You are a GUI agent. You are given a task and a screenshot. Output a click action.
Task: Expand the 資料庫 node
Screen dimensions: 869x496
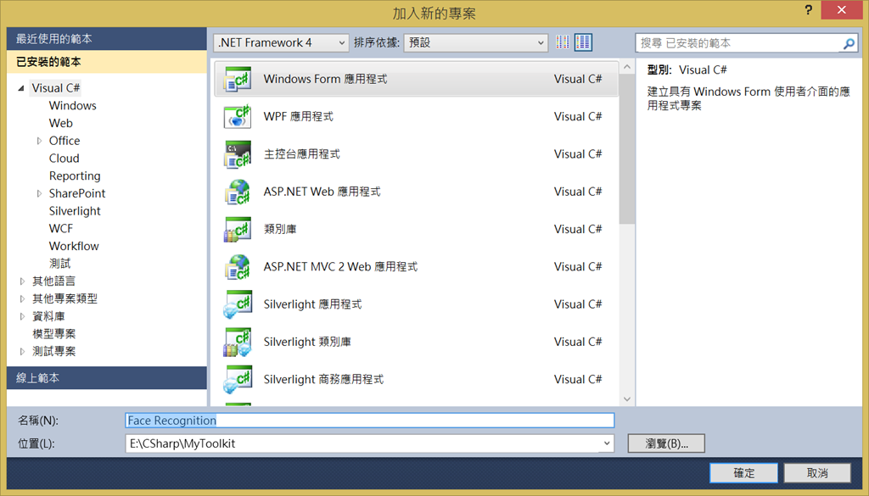(22, 316)
